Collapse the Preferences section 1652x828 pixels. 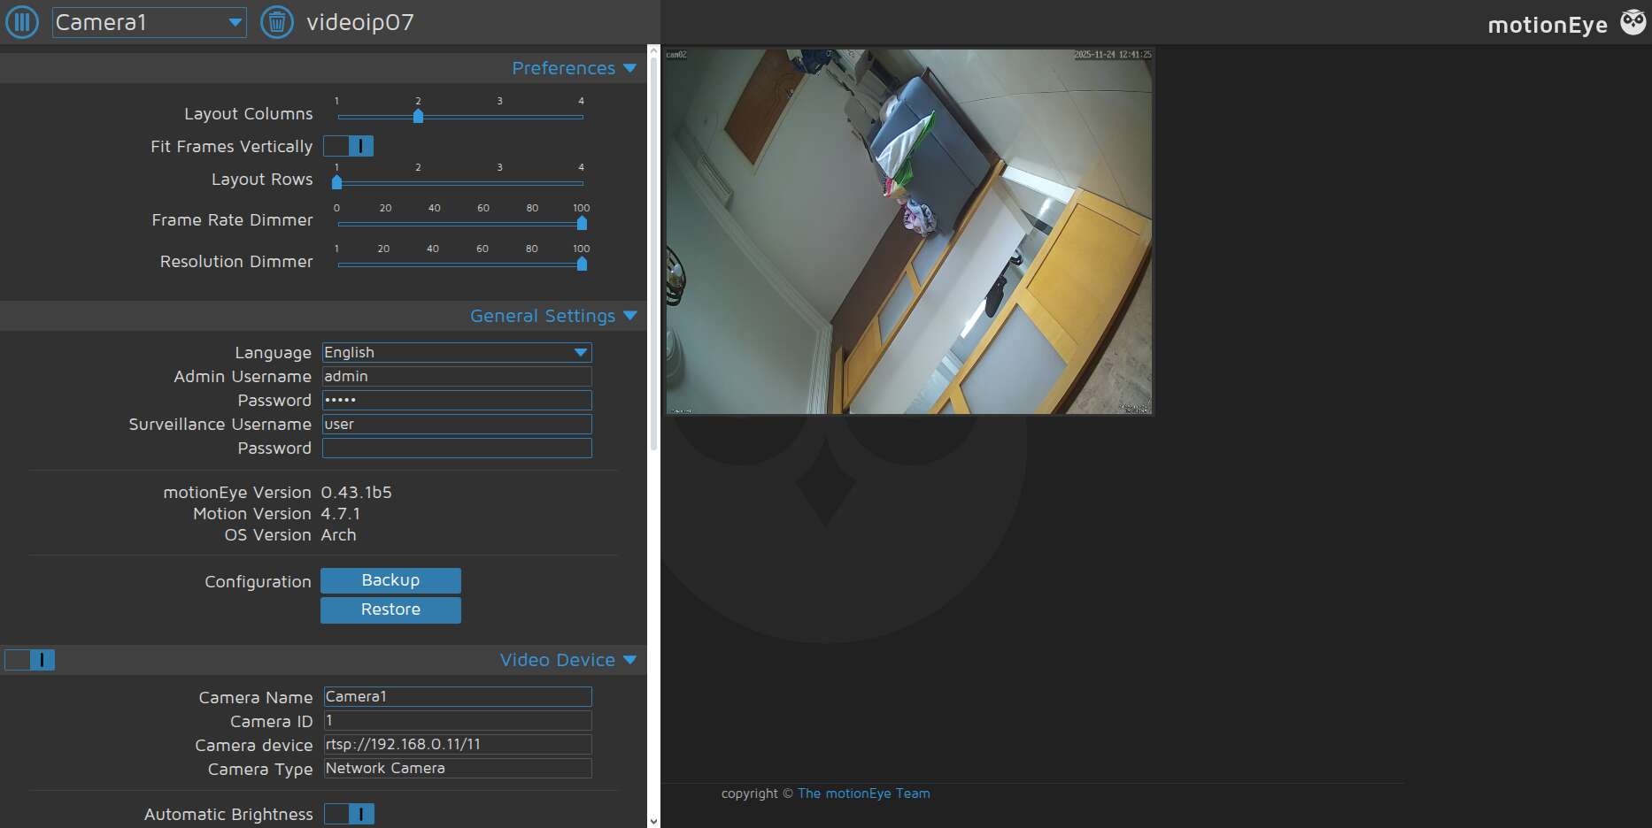[x=574, y=68]
